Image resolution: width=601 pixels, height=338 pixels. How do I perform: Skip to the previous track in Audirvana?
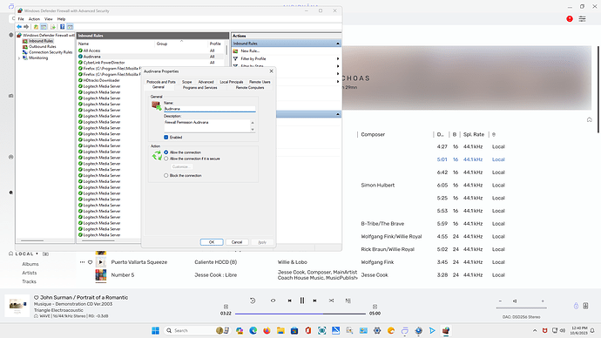click(x=290, y=301)
